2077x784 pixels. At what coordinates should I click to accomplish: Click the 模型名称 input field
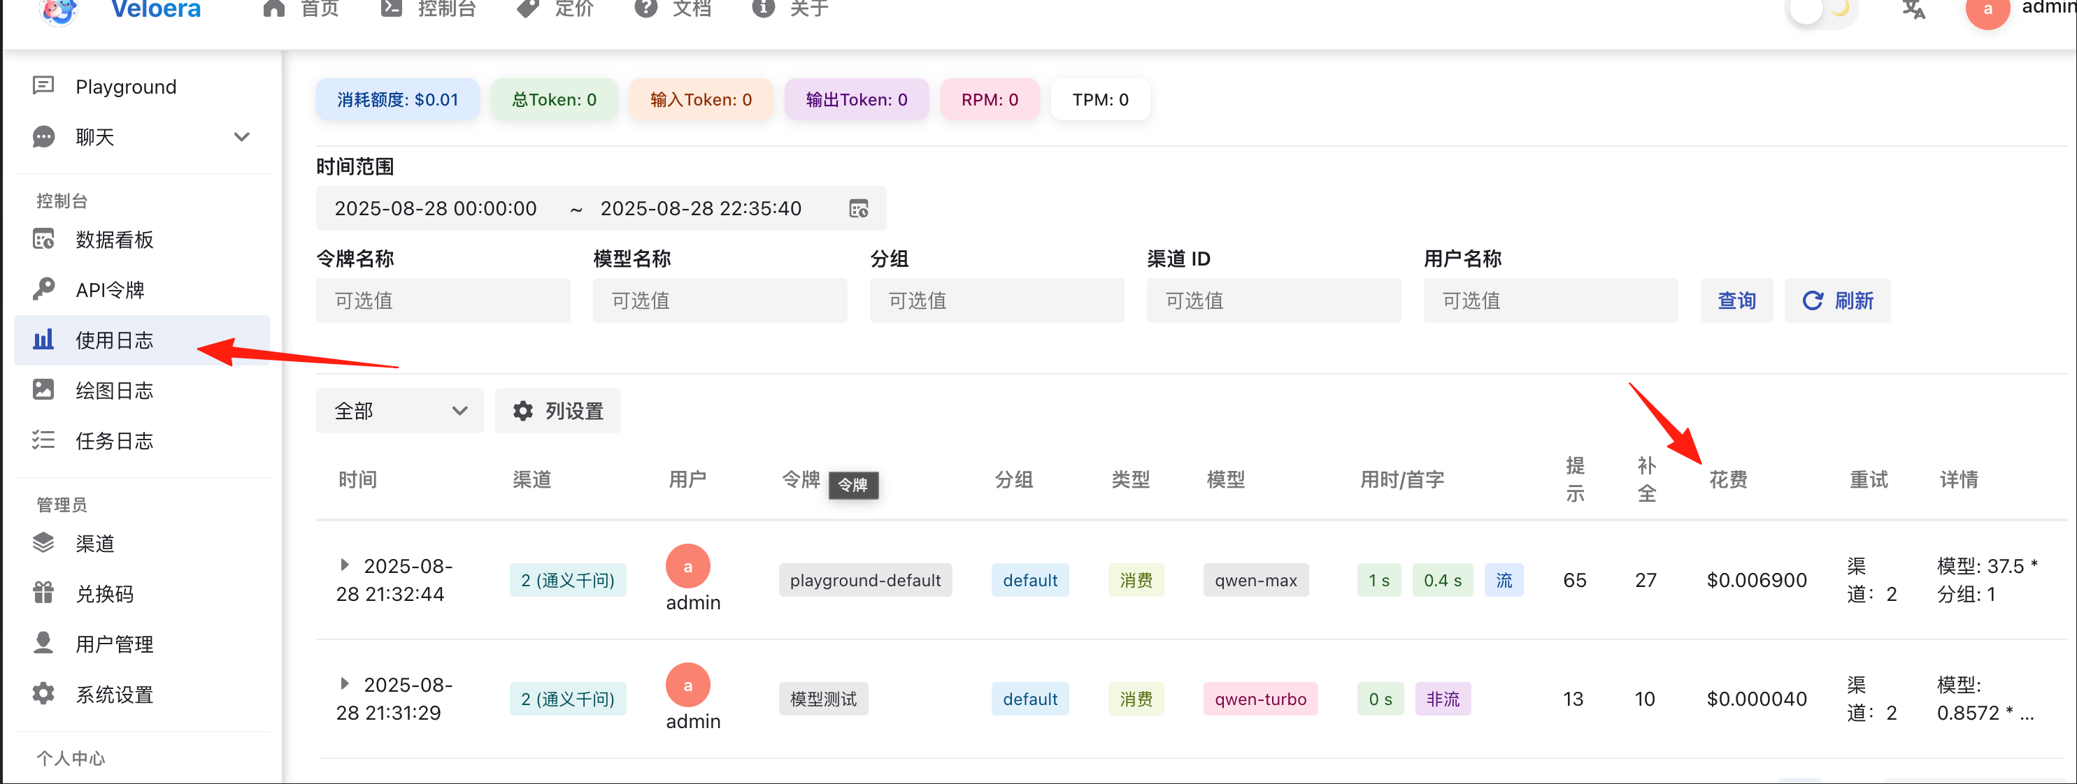pyautogui.click(x=719, y=300)
